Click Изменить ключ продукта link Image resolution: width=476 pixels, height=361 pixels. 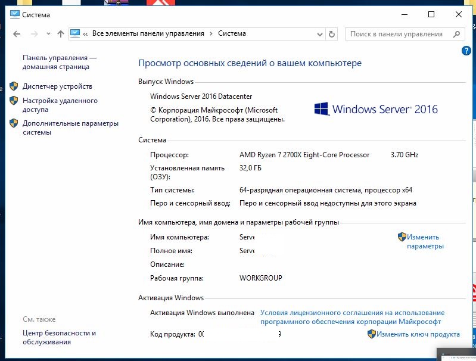(418, 335)
